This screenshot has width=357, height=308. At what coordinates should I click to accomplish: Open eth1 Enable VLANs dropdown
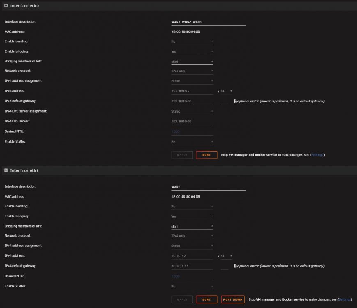click(x=192, y=286)
